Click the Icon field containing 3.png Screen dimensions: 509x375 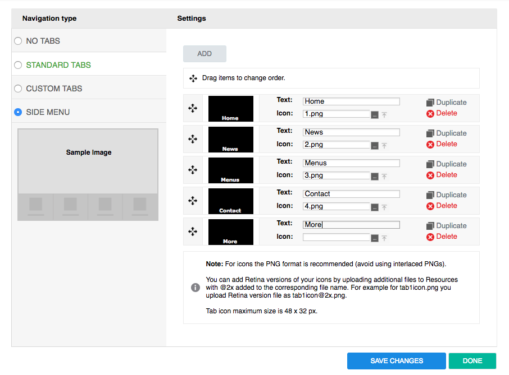coord(337,175)
